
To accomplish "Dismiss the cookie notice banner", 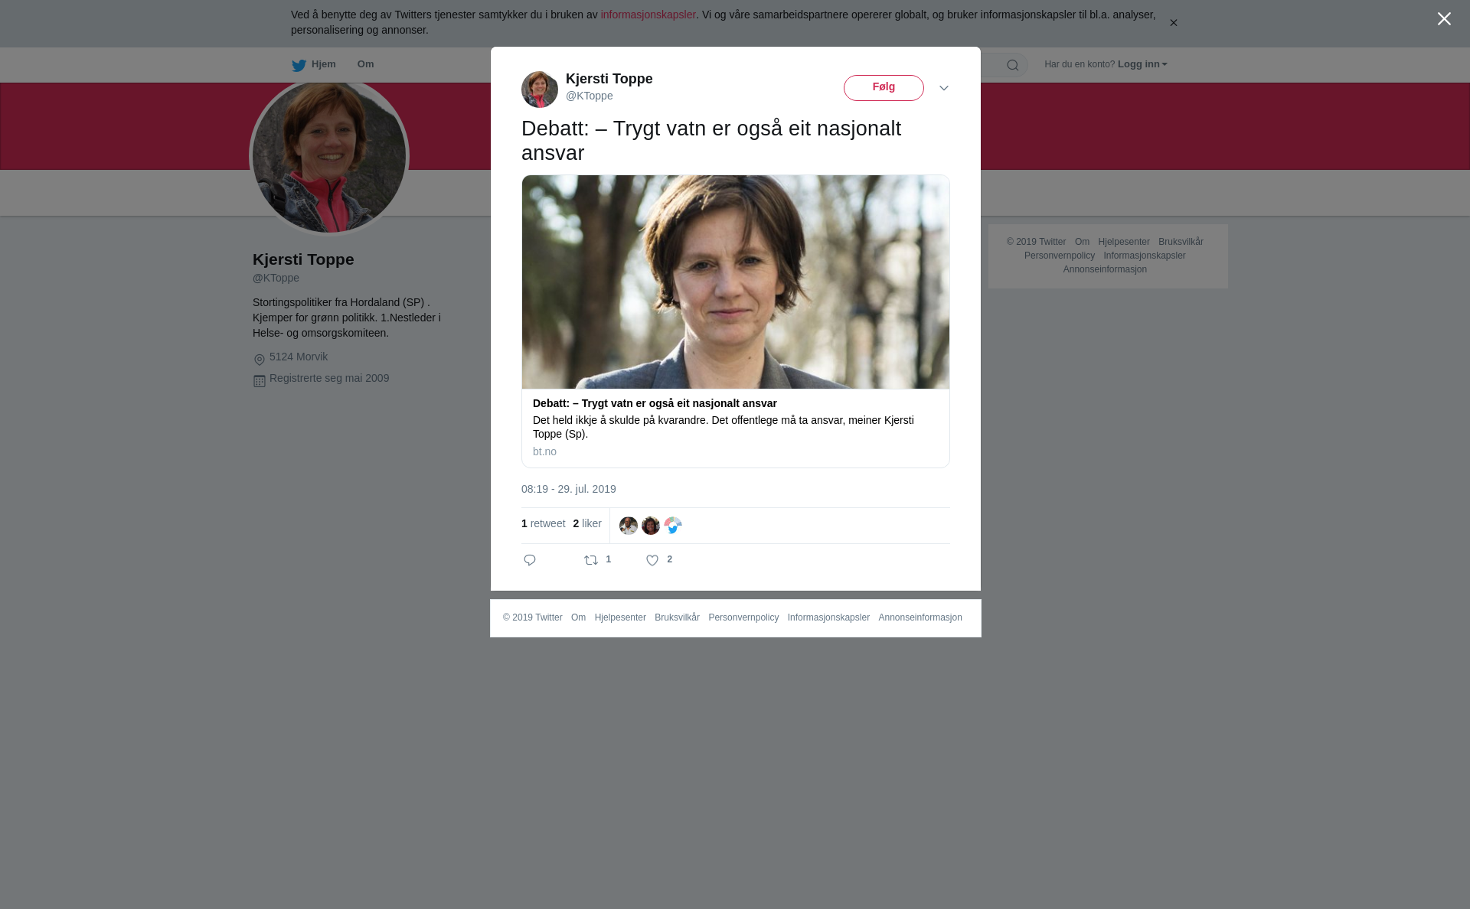I will [1173, 23].
